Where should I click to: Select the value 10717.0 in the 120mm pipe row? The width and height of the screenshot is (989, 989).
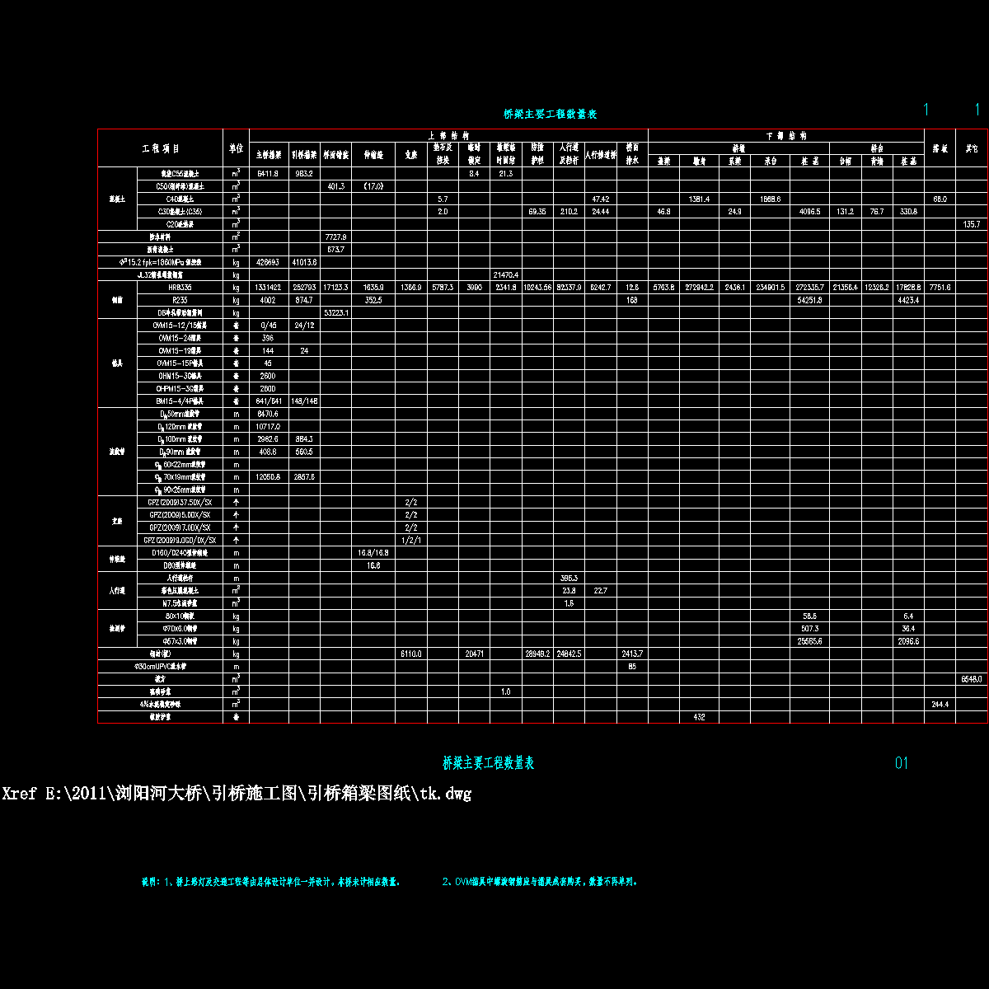(x=268, y=427)
